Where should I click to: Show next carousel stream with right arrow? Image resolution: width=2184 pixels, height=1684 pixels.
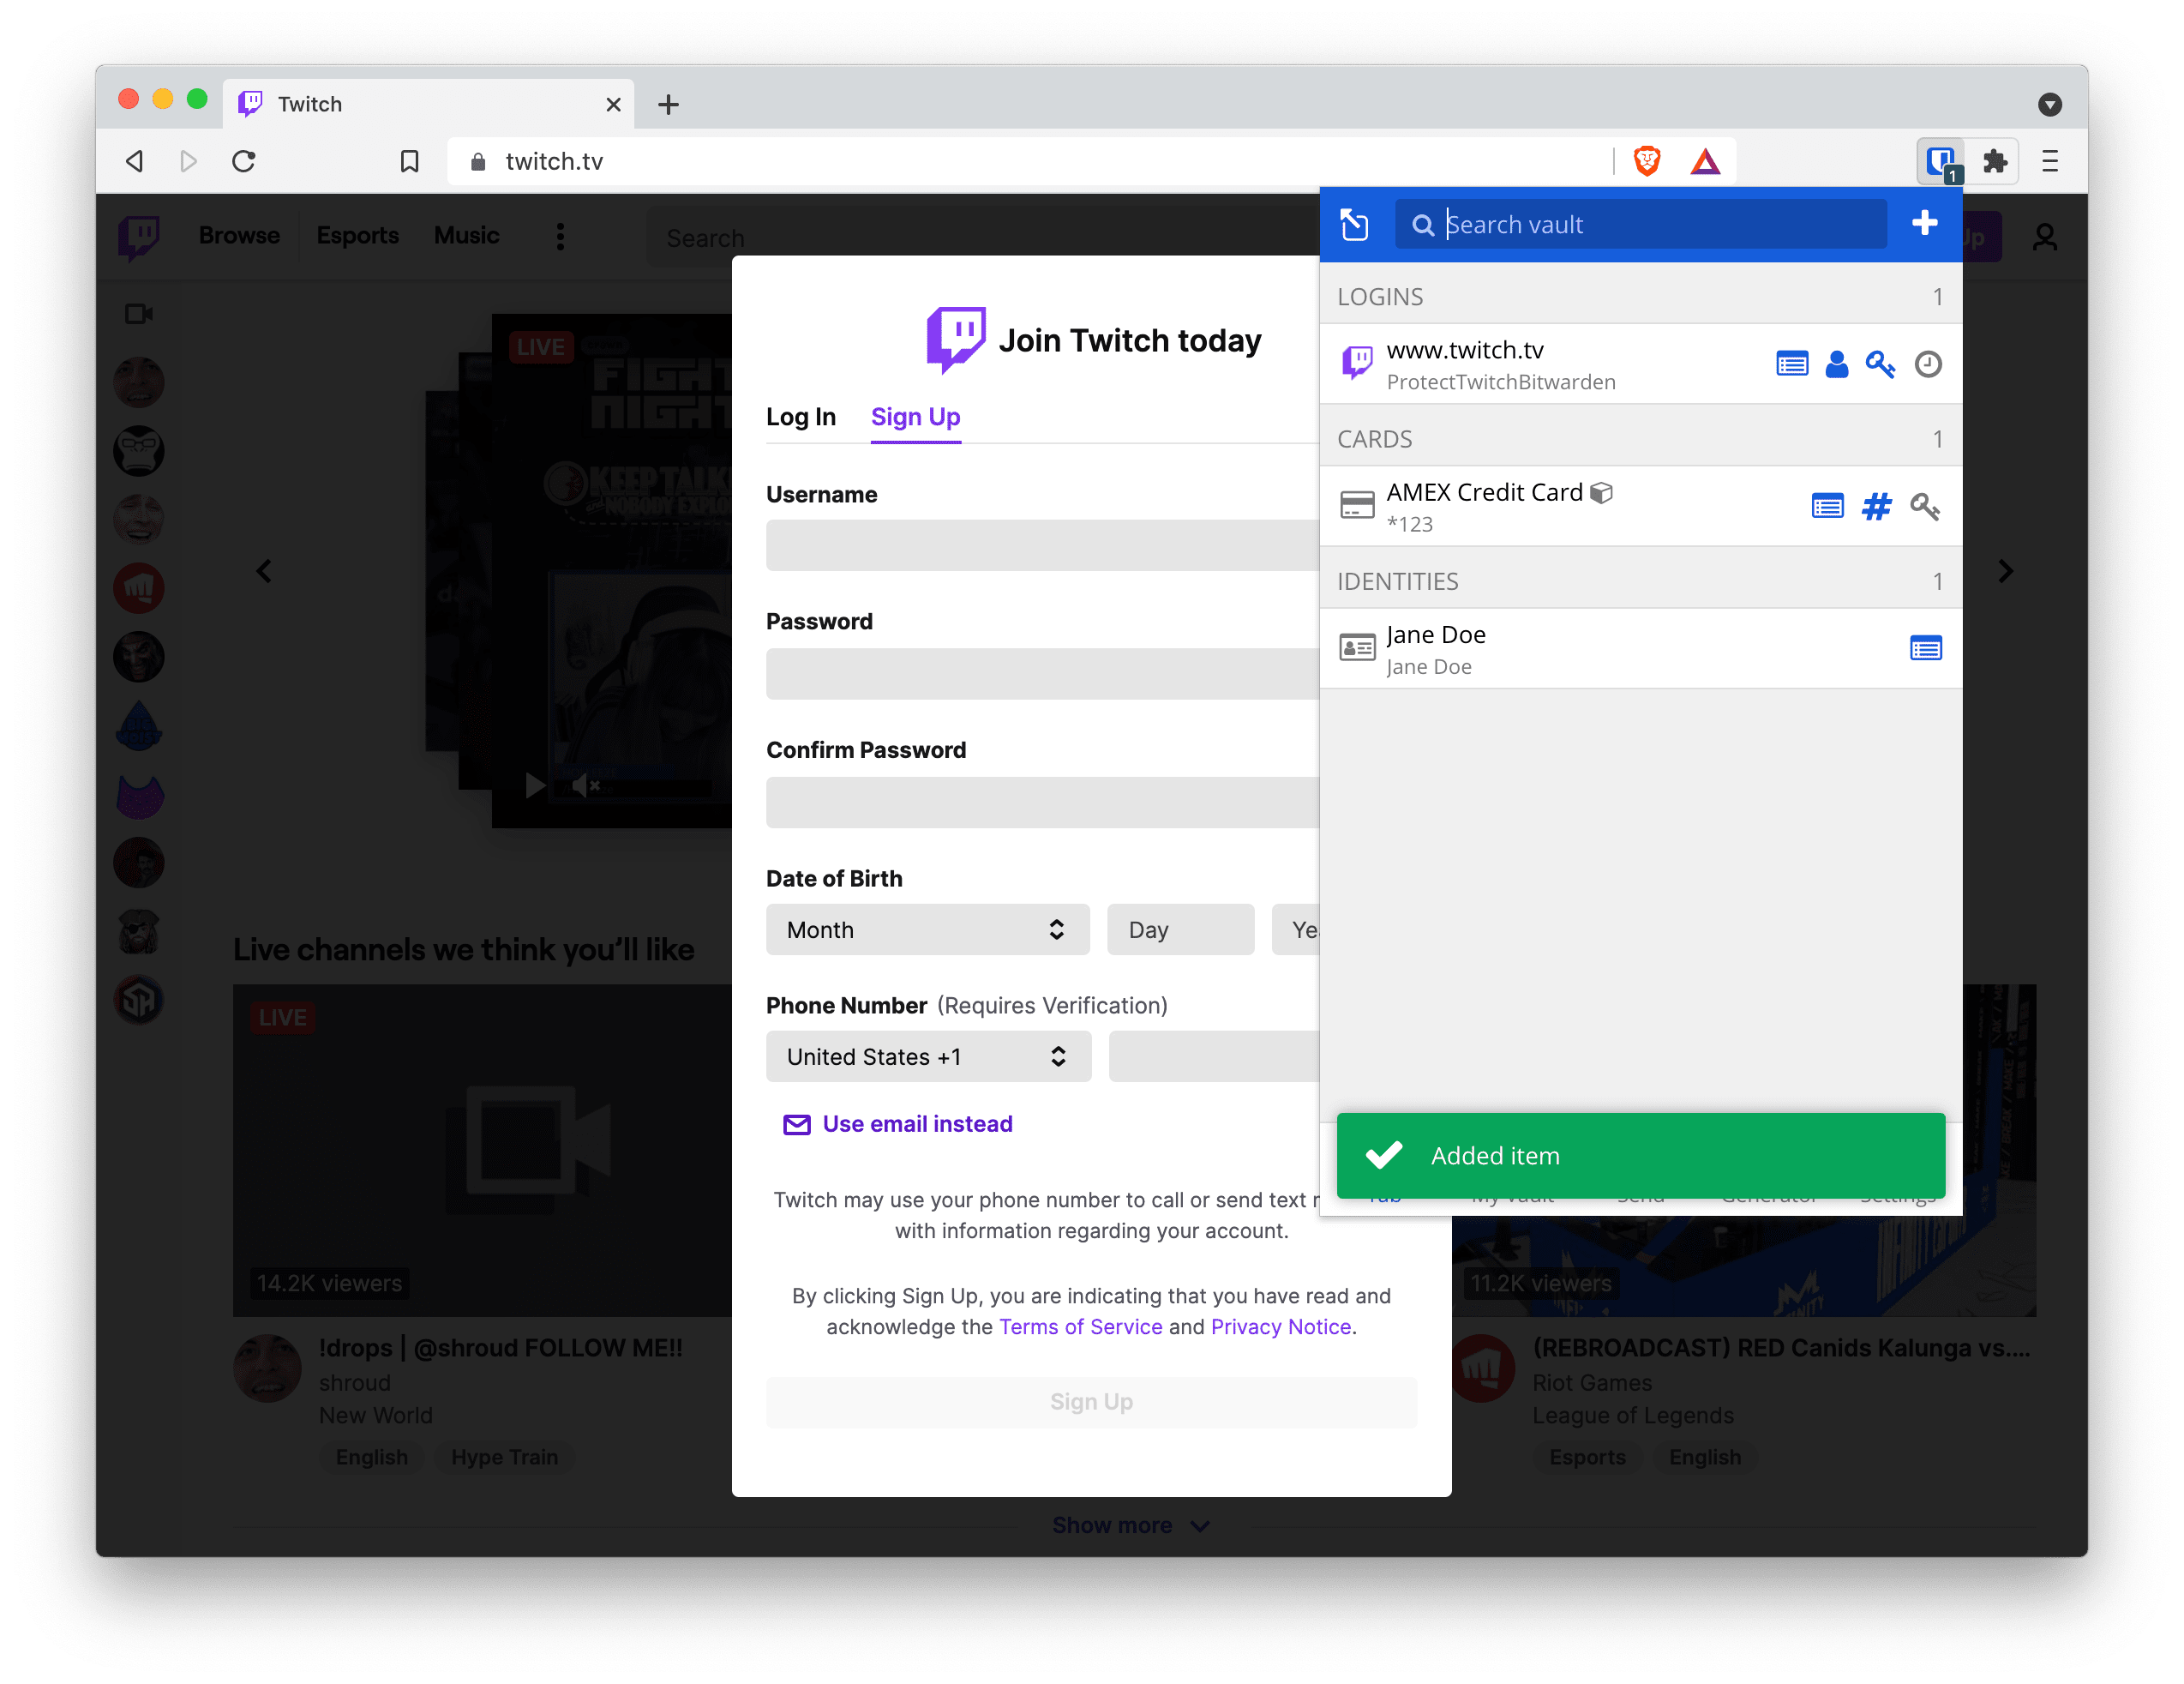(x=2005, y=571)
